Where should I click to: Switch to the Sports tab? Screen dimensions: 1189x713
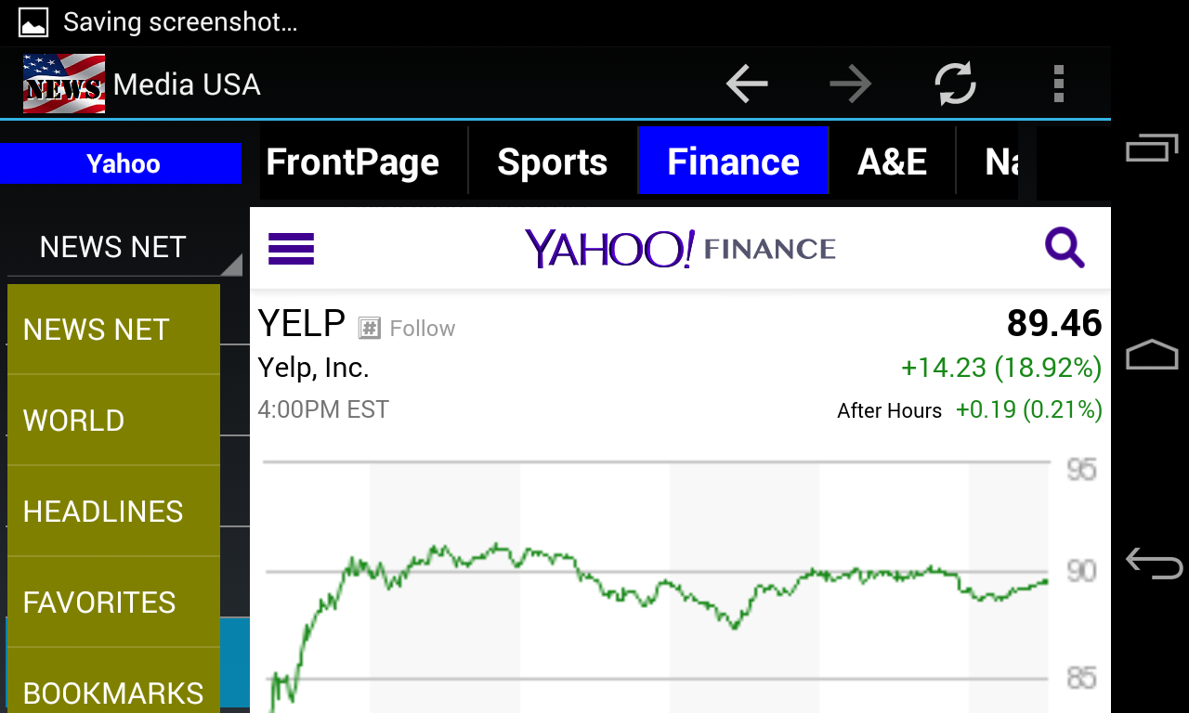[552, 162]
